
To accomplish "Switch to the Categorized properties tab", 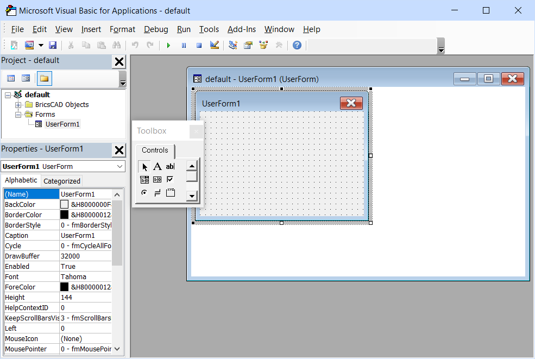I will click(62, 181).
